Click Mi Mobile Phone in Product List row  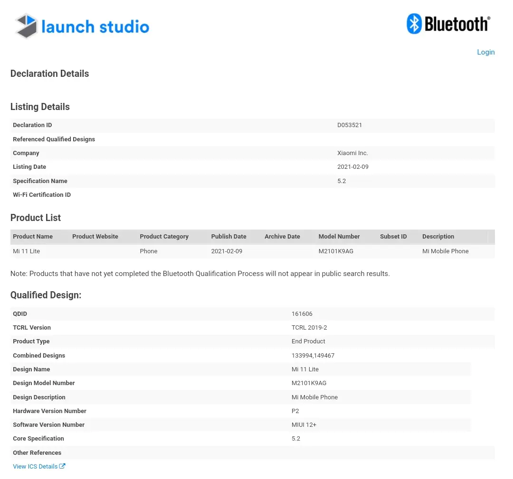coord(445,251)
